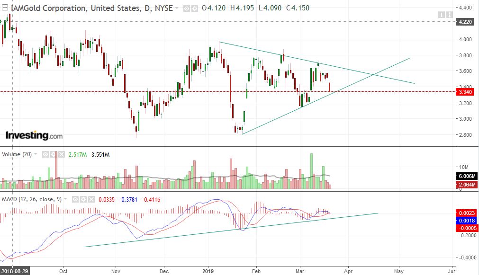Click the 3.800 price axis label
The height and width of the screenshot is (275, 479).
(x=465, y=55)
